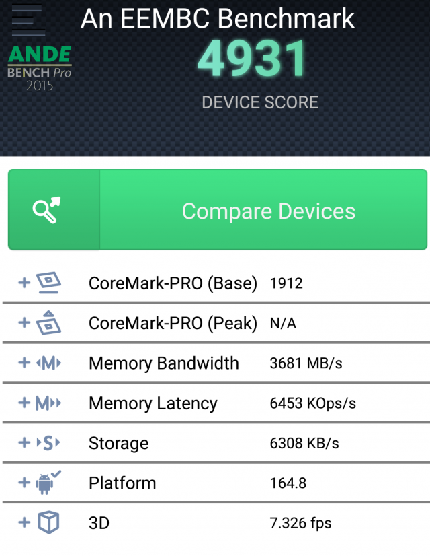
Task: Expand CoreMark-PRO (Base) details with plus
Action: point(24,283)
